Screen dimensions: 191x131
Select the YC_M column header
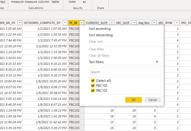coord(73,23)
